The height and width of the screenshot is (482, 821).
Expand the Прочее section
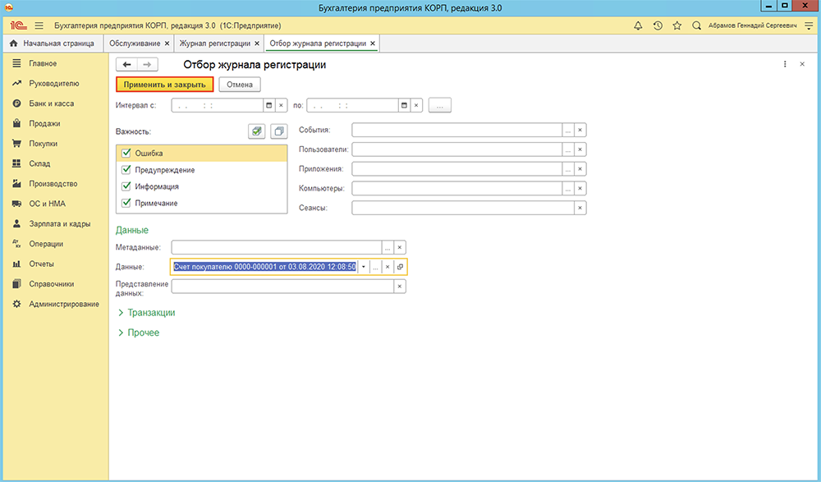coord(138,333)
